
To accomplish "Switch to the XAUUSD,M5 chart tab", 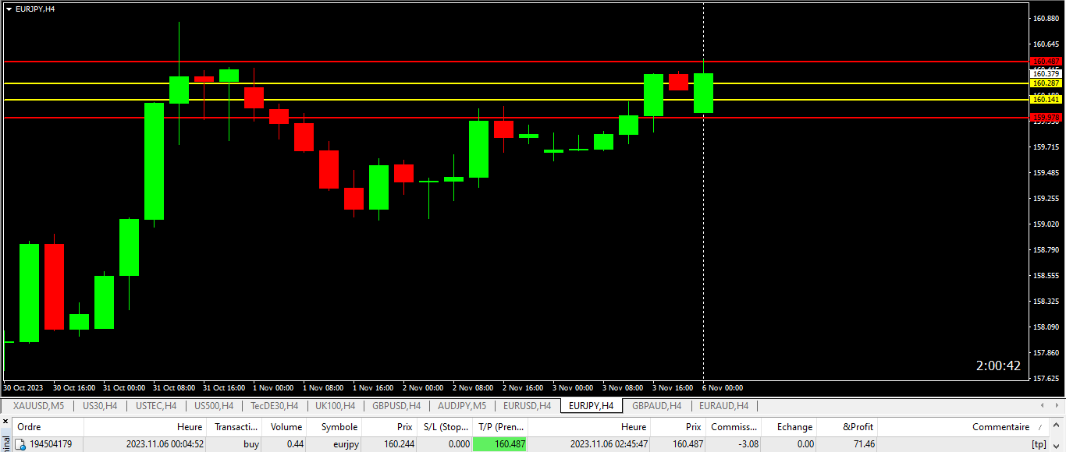I will click(x=38, y=406).
